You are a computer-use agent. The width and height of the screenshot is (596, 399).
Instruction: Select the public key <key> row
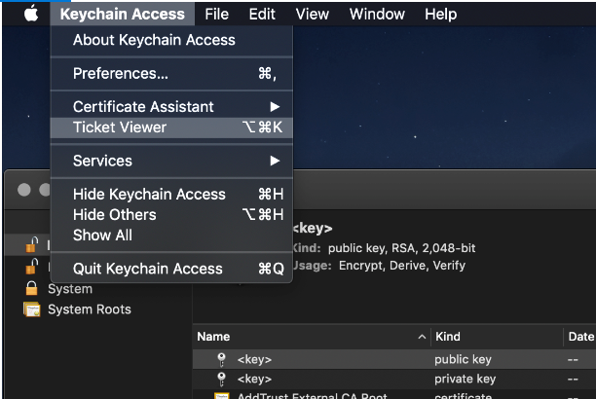coord(394,359)
